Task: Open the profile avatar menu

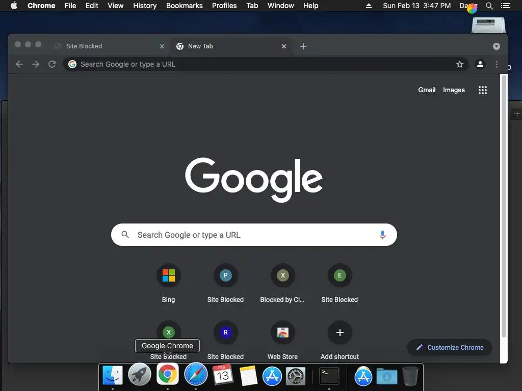Action: (480, 64)
